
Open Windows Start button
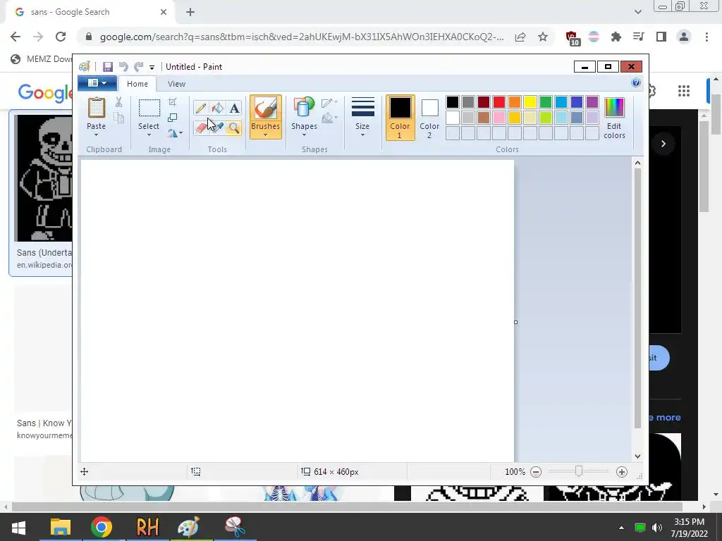(x=18, y=527)
